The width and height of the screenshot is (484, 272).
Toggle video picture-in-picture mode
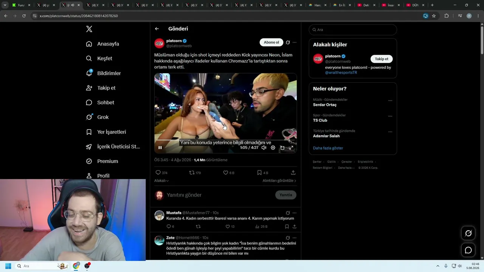pyautogui.click(x=282, y=148)
